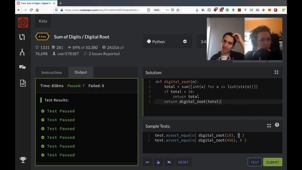Click the 89% of 10,380 satisfaction stat
Viewport: 302px width, 170px height.
click(85, 47)
